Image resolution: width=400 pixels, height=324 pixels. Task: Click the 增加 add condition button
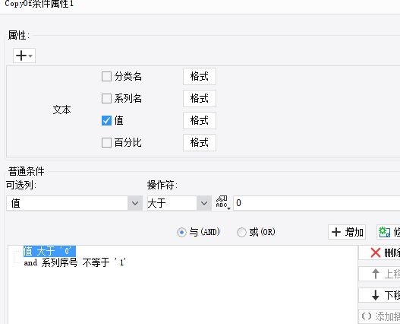(x=347, y=232)
